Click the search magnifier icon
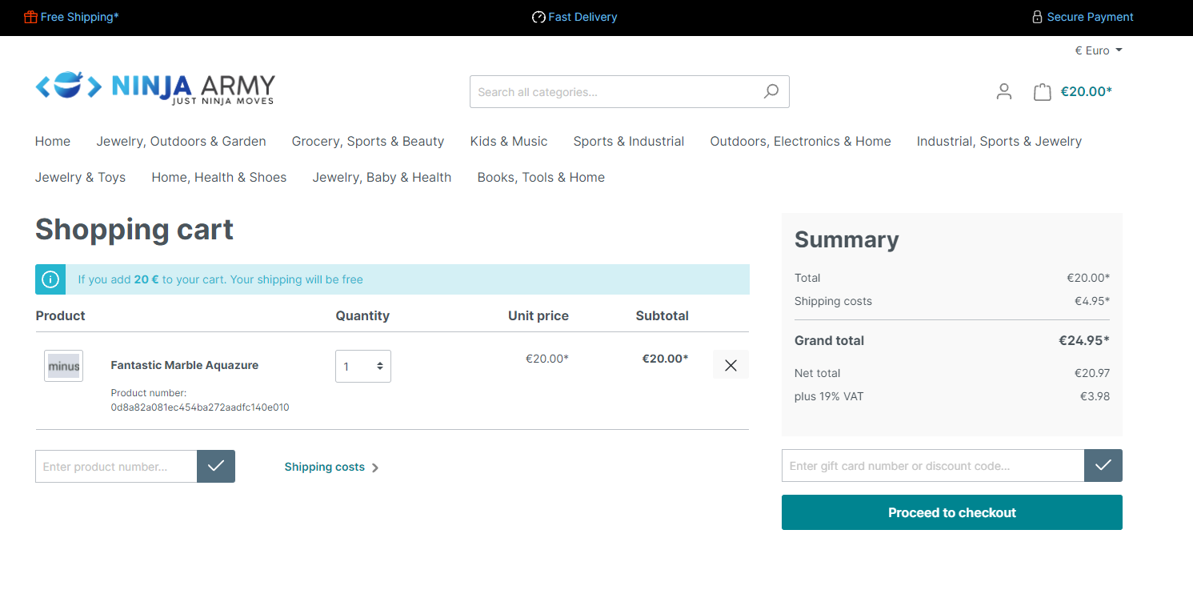Image resolution: width=1193 pixels, height=590 pixels. [771, 91]
